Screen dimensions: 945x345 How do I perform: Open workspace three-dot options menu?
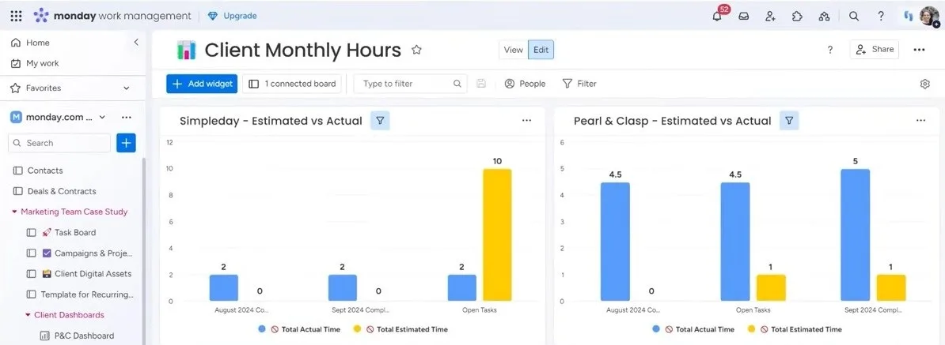127,117
